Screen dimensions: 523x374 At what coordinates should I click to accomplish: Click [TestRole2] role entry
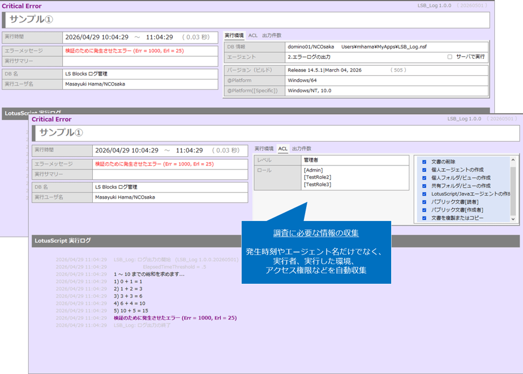tap(318, 177)
